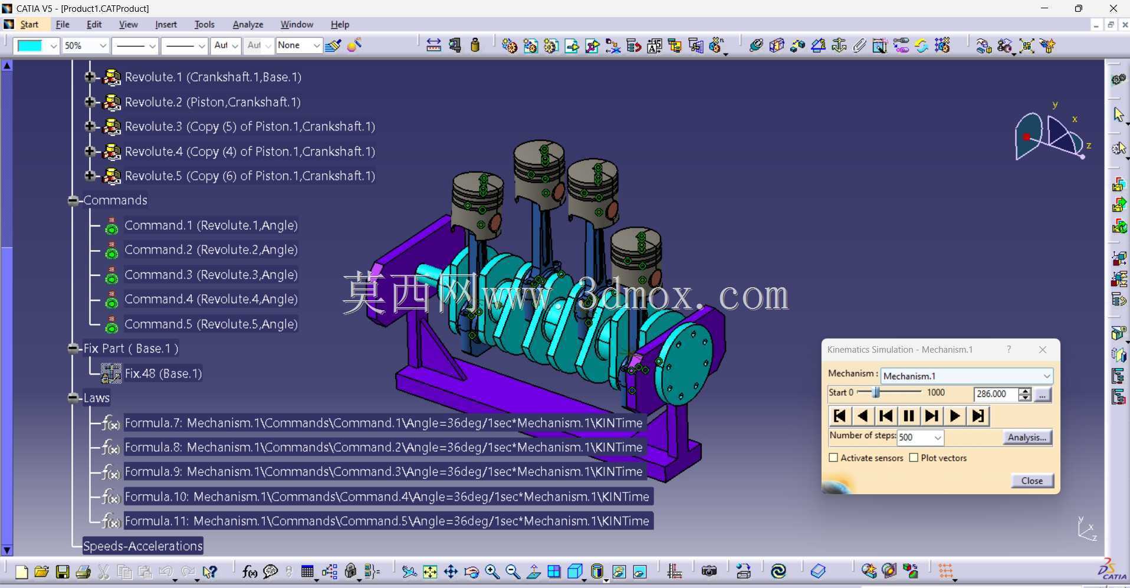Click the 286.000 time value field

click(x=996, y=394)
